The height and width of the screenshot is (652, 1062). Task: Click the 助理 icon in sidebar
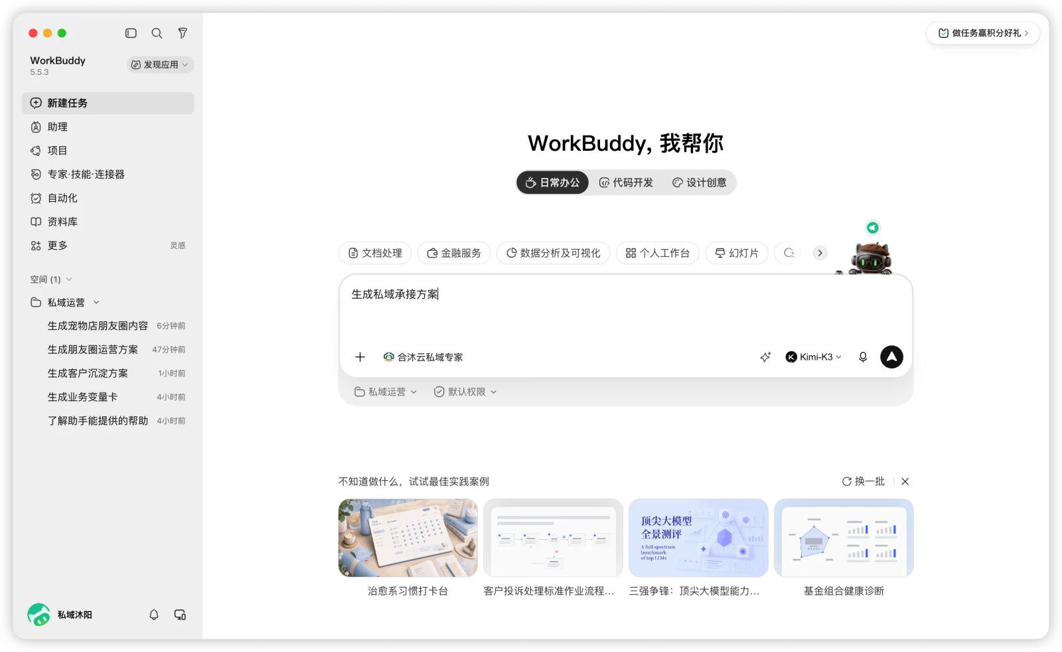coord(36,127)
